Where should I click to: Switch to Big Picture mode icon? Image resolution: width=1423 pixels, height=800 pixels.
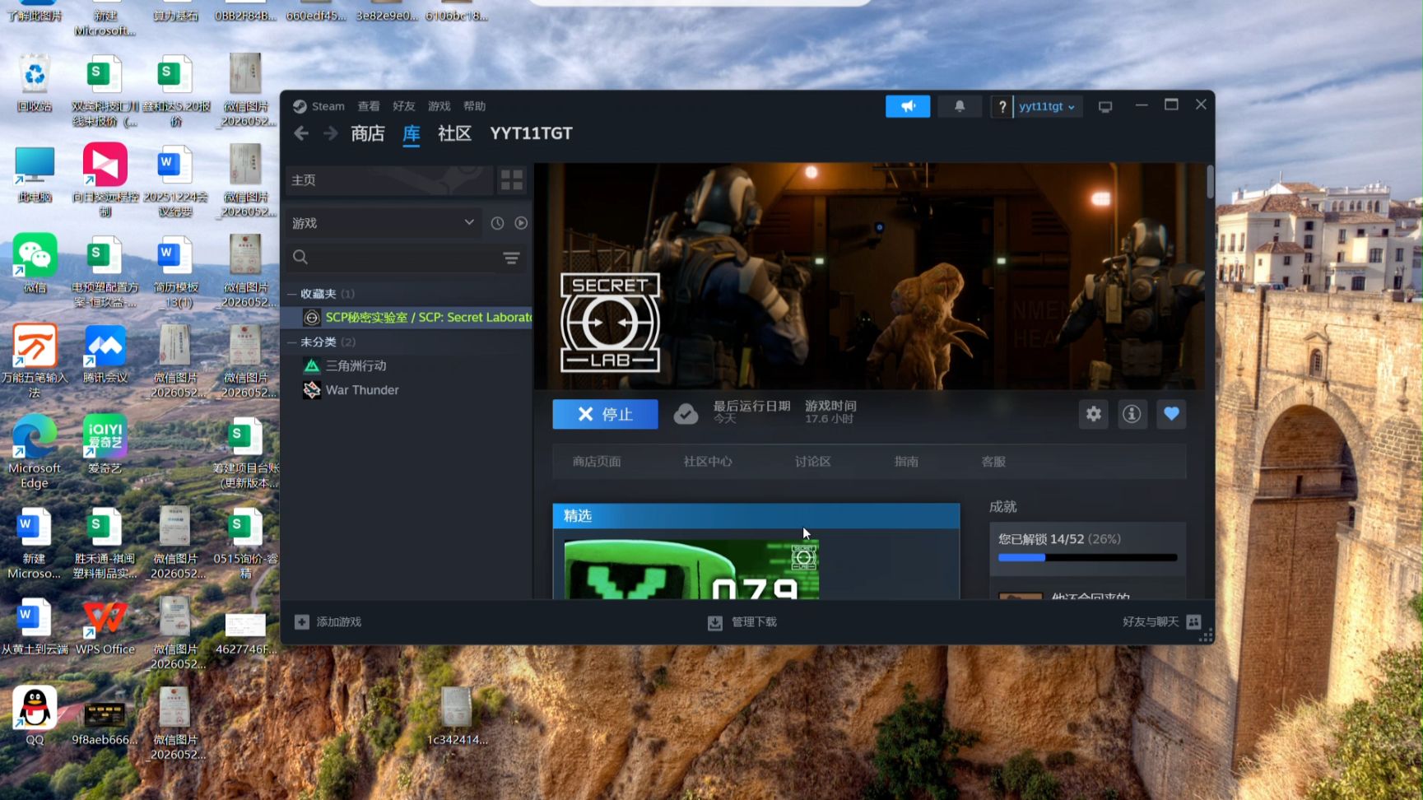[x=1105, y=107]
